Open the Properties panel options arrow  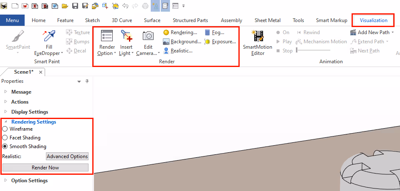tap(79, 82)
